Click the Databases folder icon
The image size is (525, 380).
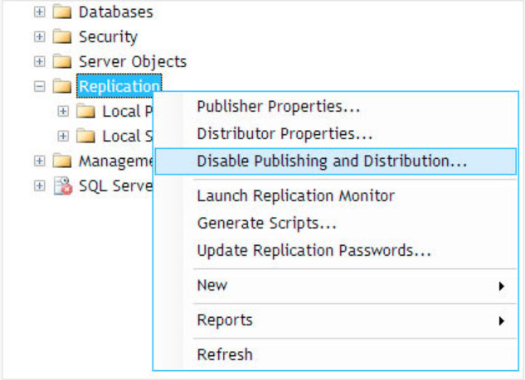click(62, 12)
